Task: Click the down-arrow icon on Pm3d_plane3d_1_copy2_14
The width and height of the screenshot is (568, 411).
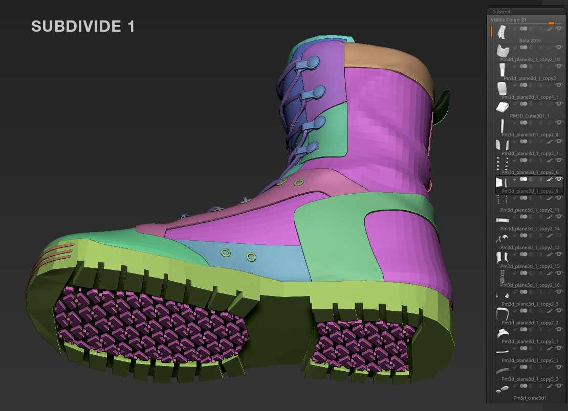Action: pyautogui.click(x=514, y=217)
